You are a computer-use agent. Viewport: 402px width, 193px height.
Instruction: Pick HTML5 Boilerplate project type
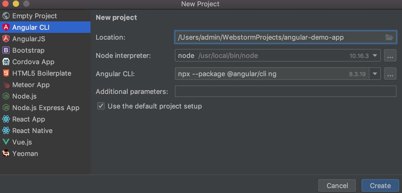click(45, 73)
